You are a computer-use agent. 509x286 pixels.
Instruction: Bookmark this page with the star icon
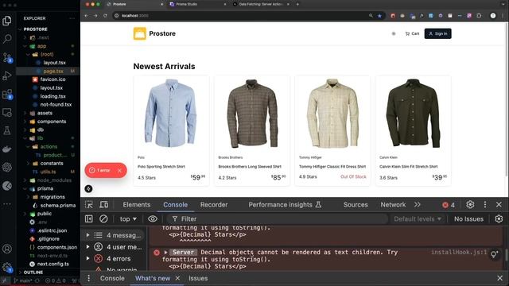click(x=379, y=16)
